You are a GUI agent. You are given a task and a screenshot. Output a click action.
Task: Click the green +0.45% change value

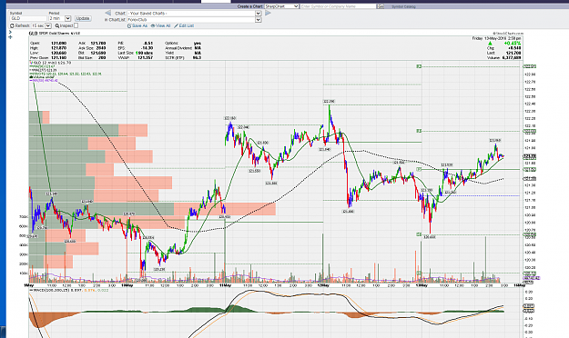(512, 44)
